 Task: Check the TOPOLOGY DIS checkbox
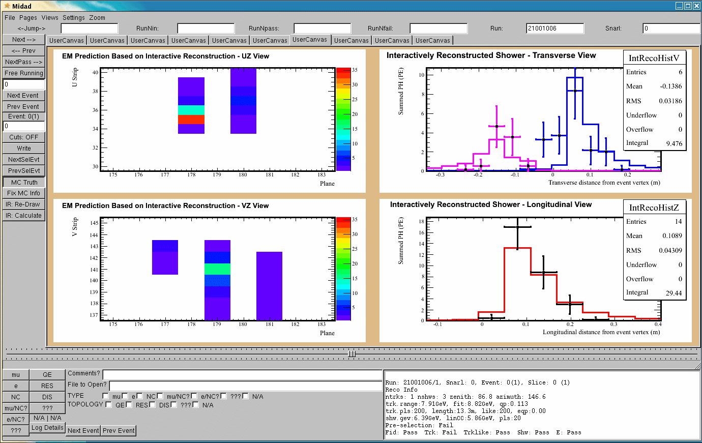point(153,405)
